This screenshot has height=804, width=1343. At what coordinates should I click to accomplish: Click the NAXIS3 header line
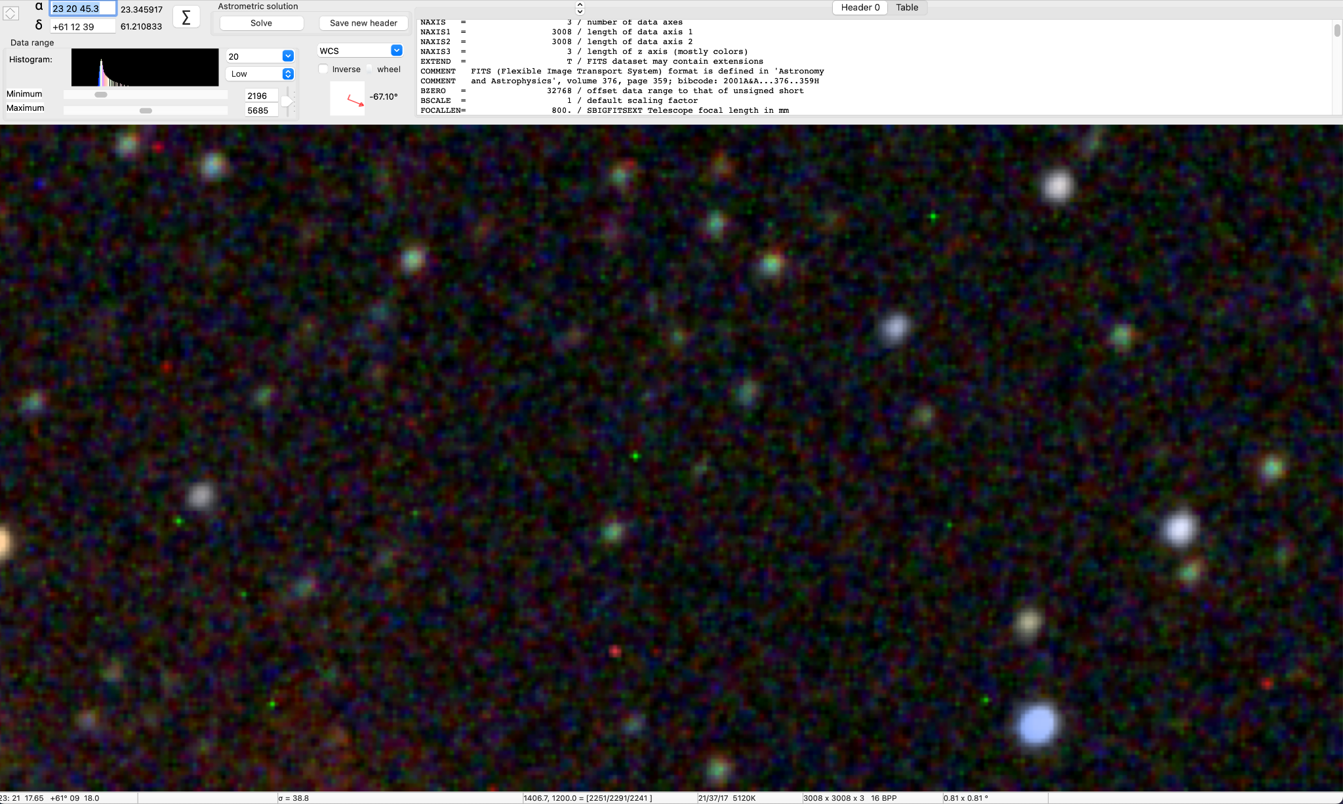click(584, 52)
